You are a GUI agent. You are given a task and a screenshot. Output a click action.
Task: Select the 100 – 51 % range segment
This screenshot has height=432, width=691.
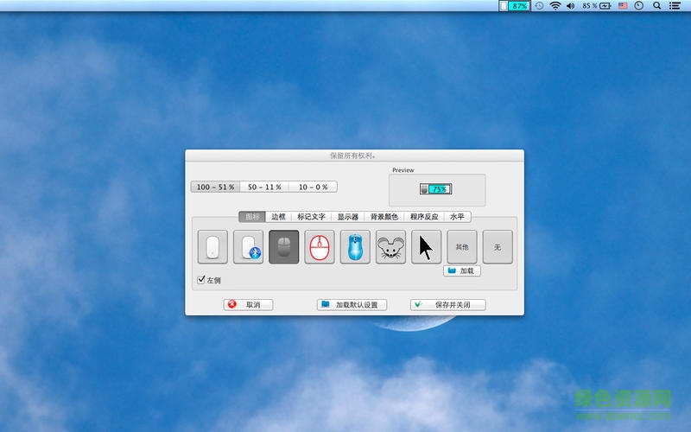pyautogui.click(x=215, y=187)
